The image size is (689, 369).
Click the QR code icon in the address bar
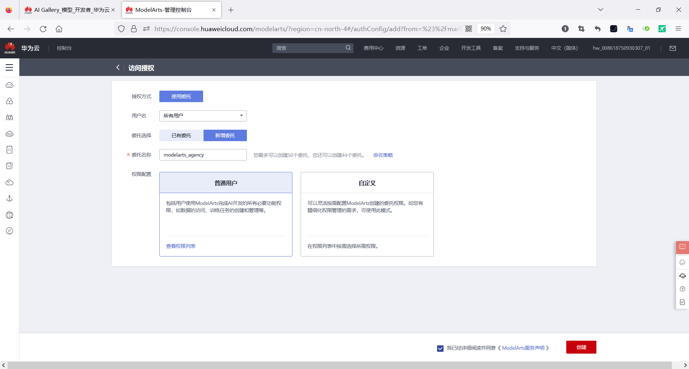[x=469, y=29]
